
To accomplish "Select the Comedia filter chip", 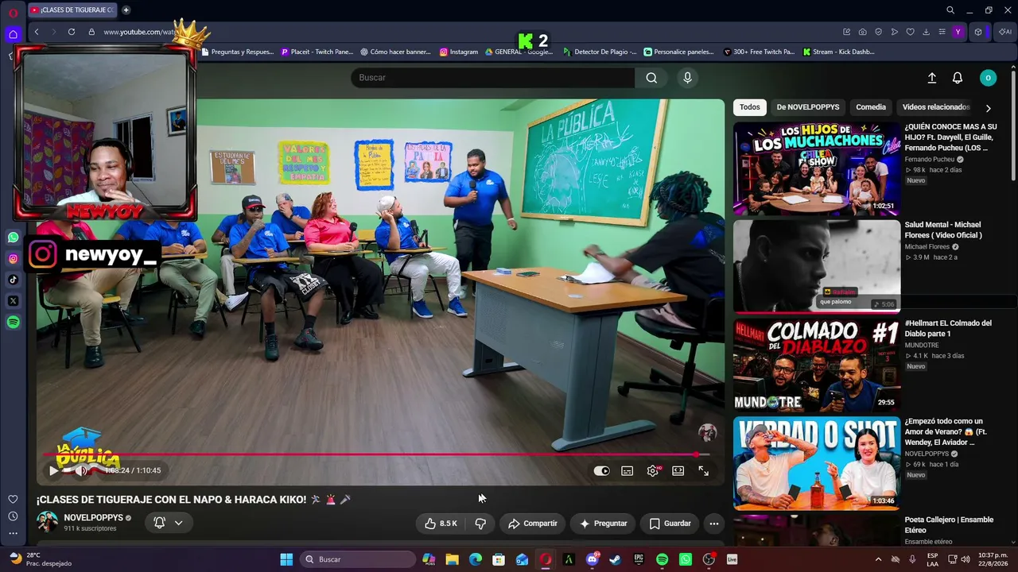I will 871,107.
